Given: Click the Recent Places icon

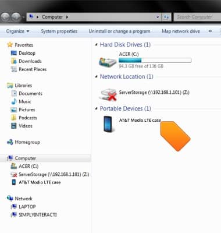Looking at the screenshot, I should (14, 69).
